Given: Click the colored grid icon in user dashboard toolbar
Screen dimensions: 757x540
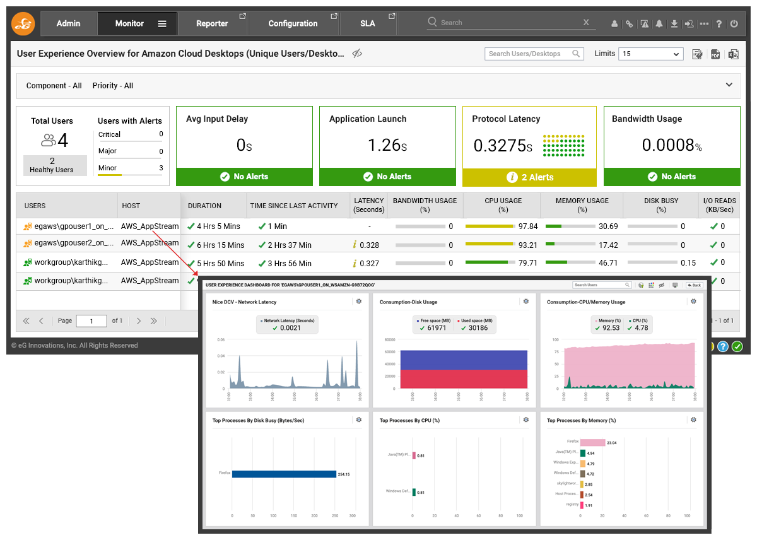Looking at the screenshot, I should pos(651,285).
